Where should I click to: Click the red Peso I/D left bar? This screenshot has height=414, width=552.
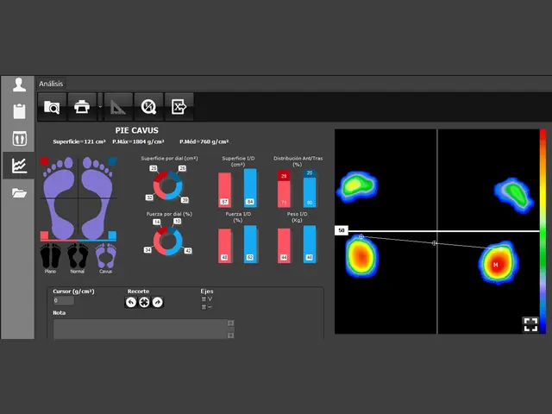(x=284, y=246)
